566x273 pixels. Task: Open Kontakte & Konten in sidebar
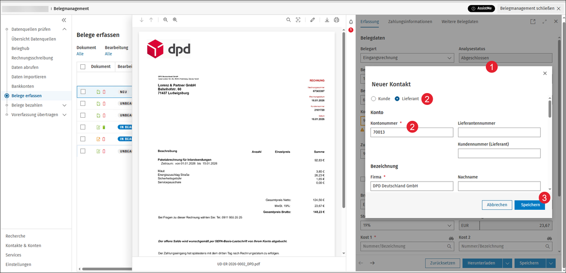(x=23, y=246)
